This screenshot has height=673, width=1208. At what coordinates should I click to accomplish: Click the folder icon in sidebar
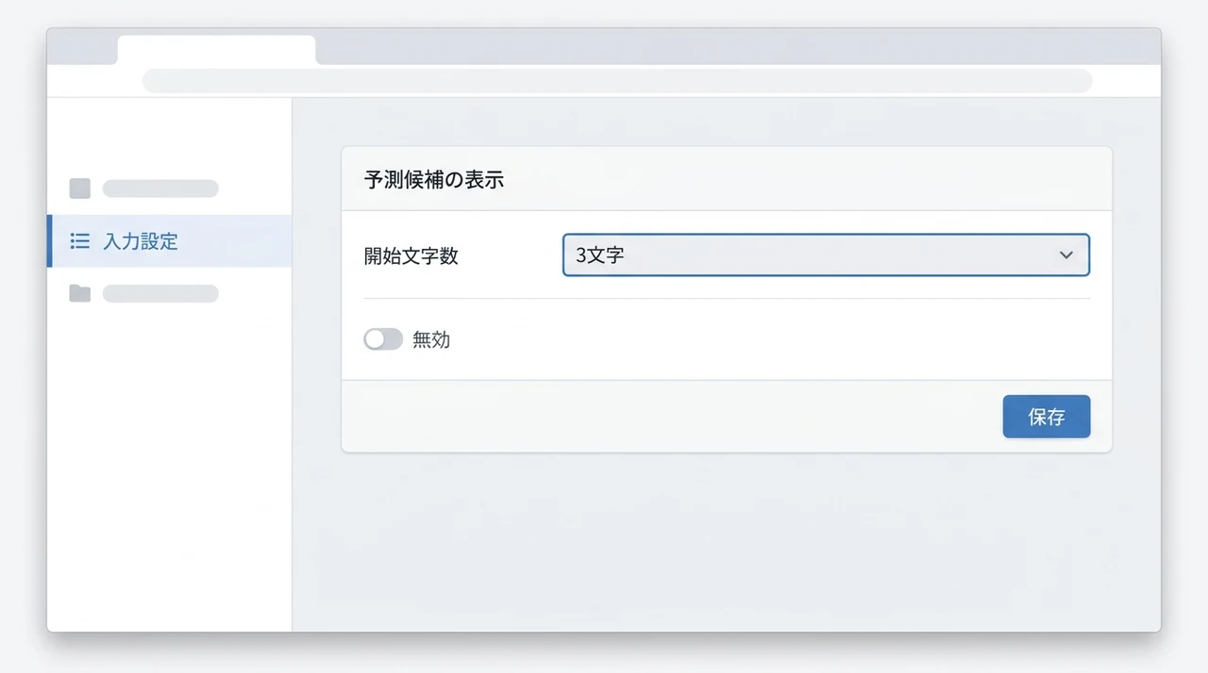coord(80,294)
